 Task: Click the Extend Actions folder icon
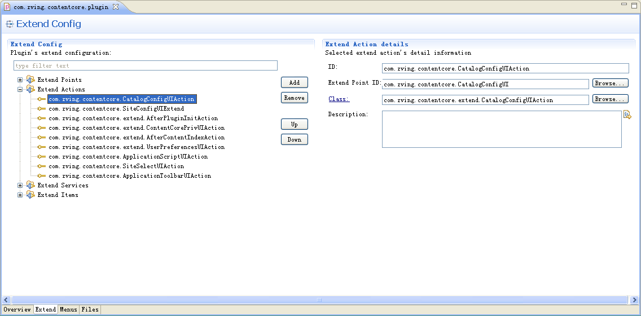click(30, 89)
